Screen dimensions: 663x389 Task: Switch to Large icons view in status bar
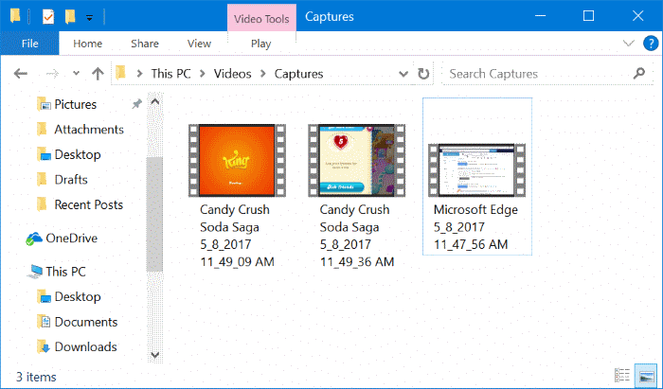(x=646, y=376)
